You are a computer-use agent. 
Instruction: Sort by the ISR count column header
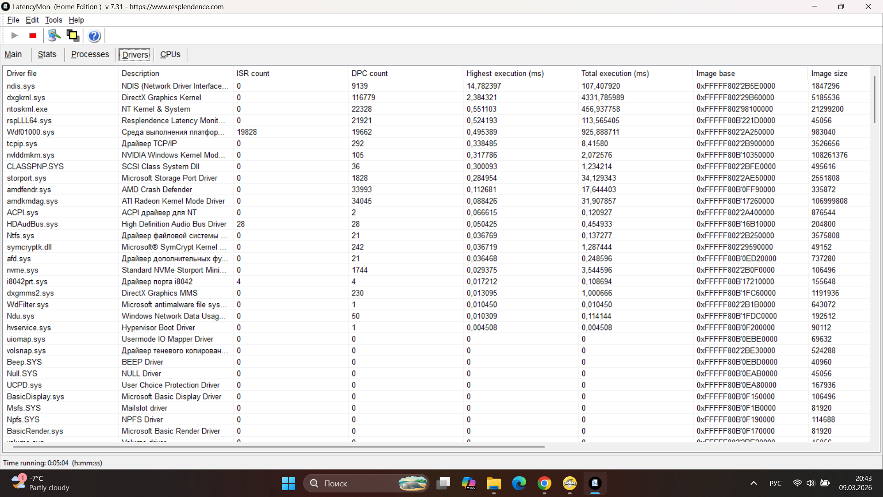(x=290, y=73)
